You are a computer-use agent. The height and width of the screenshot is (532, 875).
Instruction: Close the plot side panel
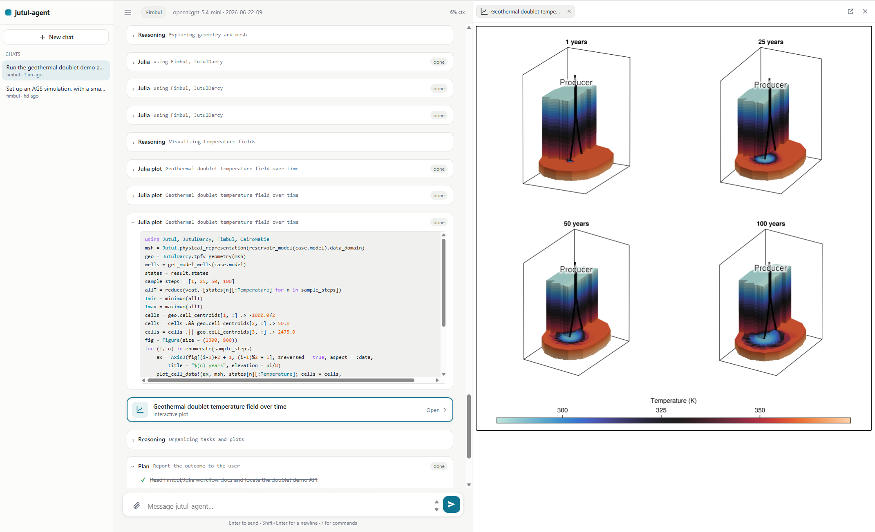pyautogui.click(x=865, y=11)
